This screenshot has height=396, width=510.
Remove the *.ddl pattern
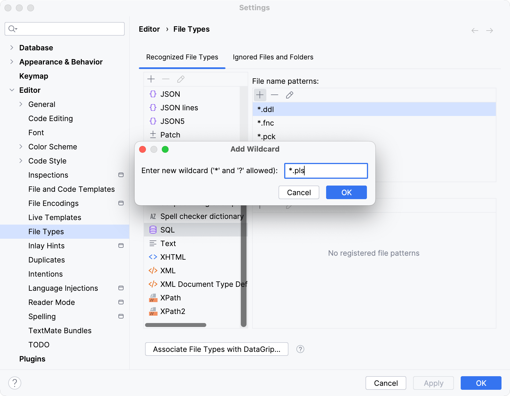point(274,95)
